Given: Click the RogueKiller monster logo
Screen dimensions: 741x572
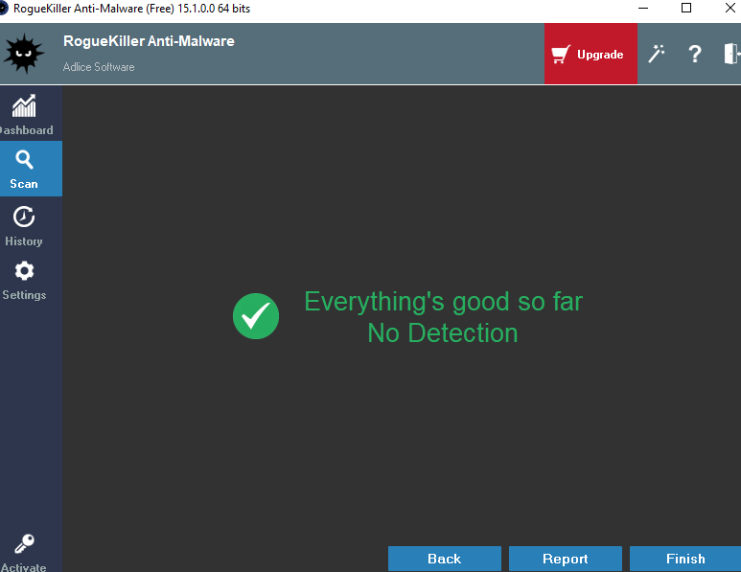Looking at the screenshot, I should click(24, 54).
